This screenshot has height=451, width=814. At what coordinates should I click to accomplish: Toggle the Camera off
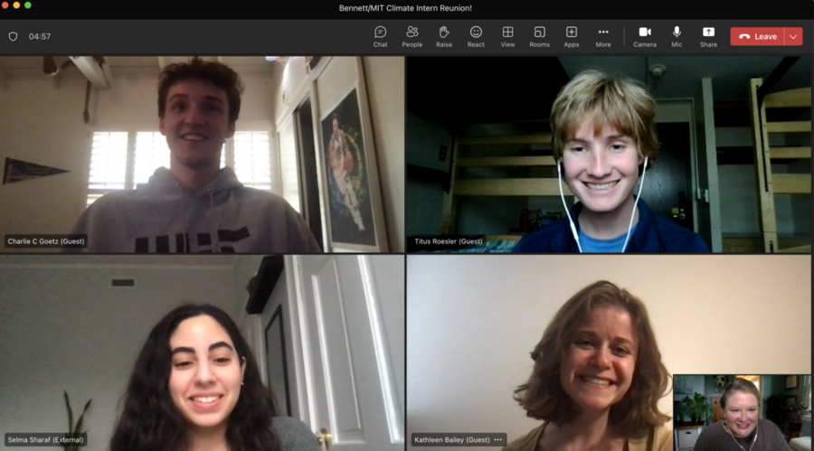[645, 36]
